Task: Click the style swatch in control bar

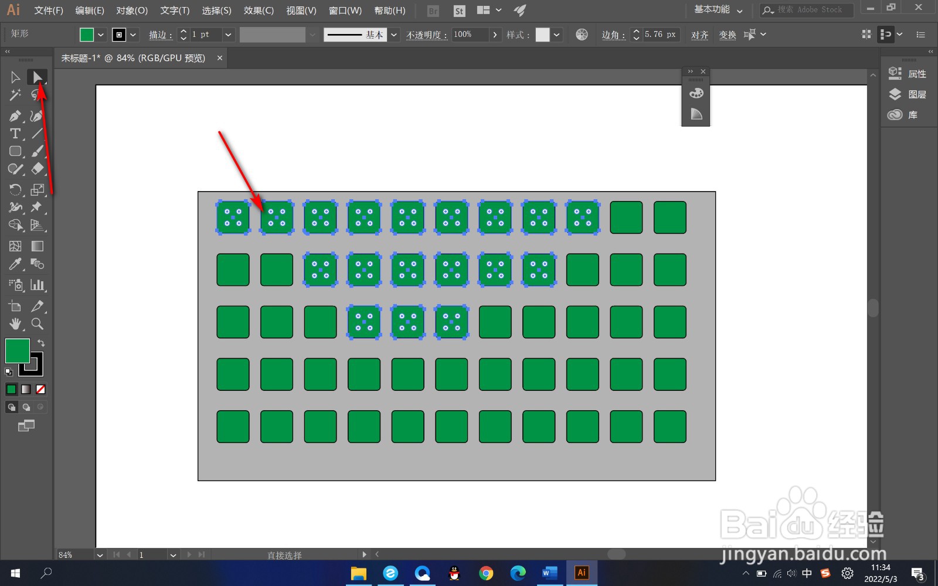Action: (x=543, y=35)
